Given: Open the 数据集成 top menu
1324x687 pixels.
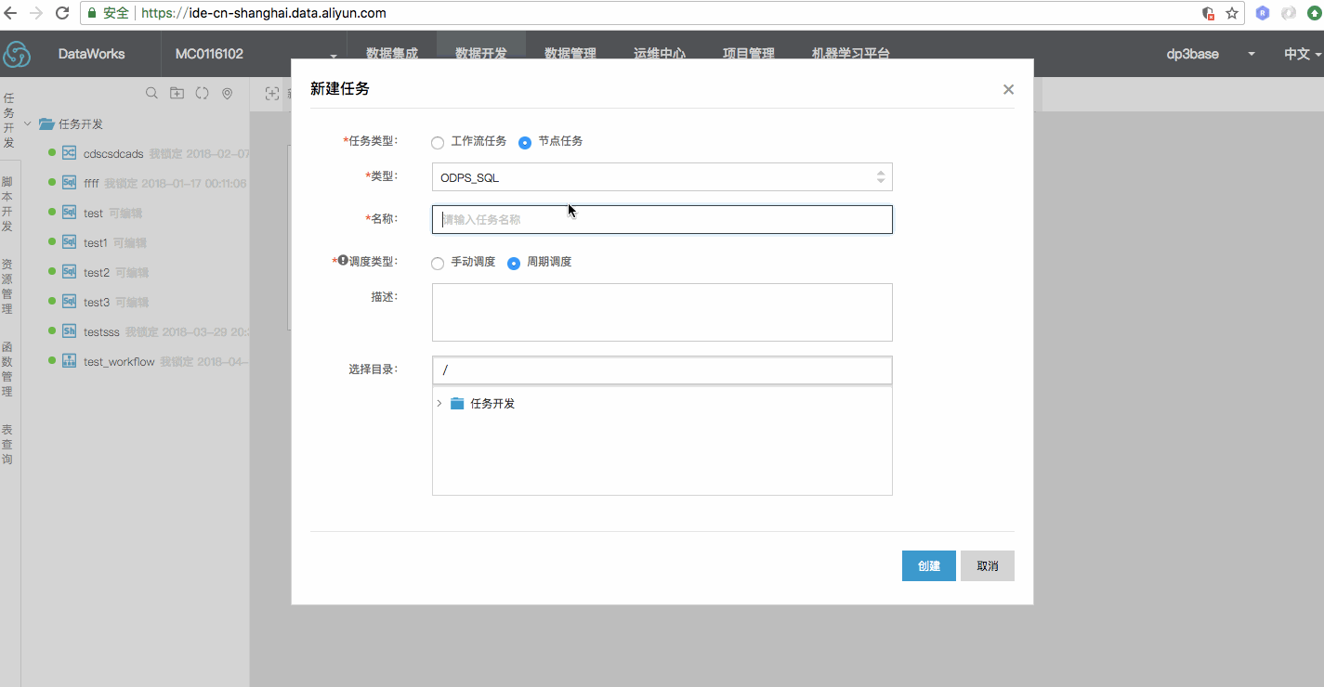Looking at the screenshot, I should coord(392,54).
